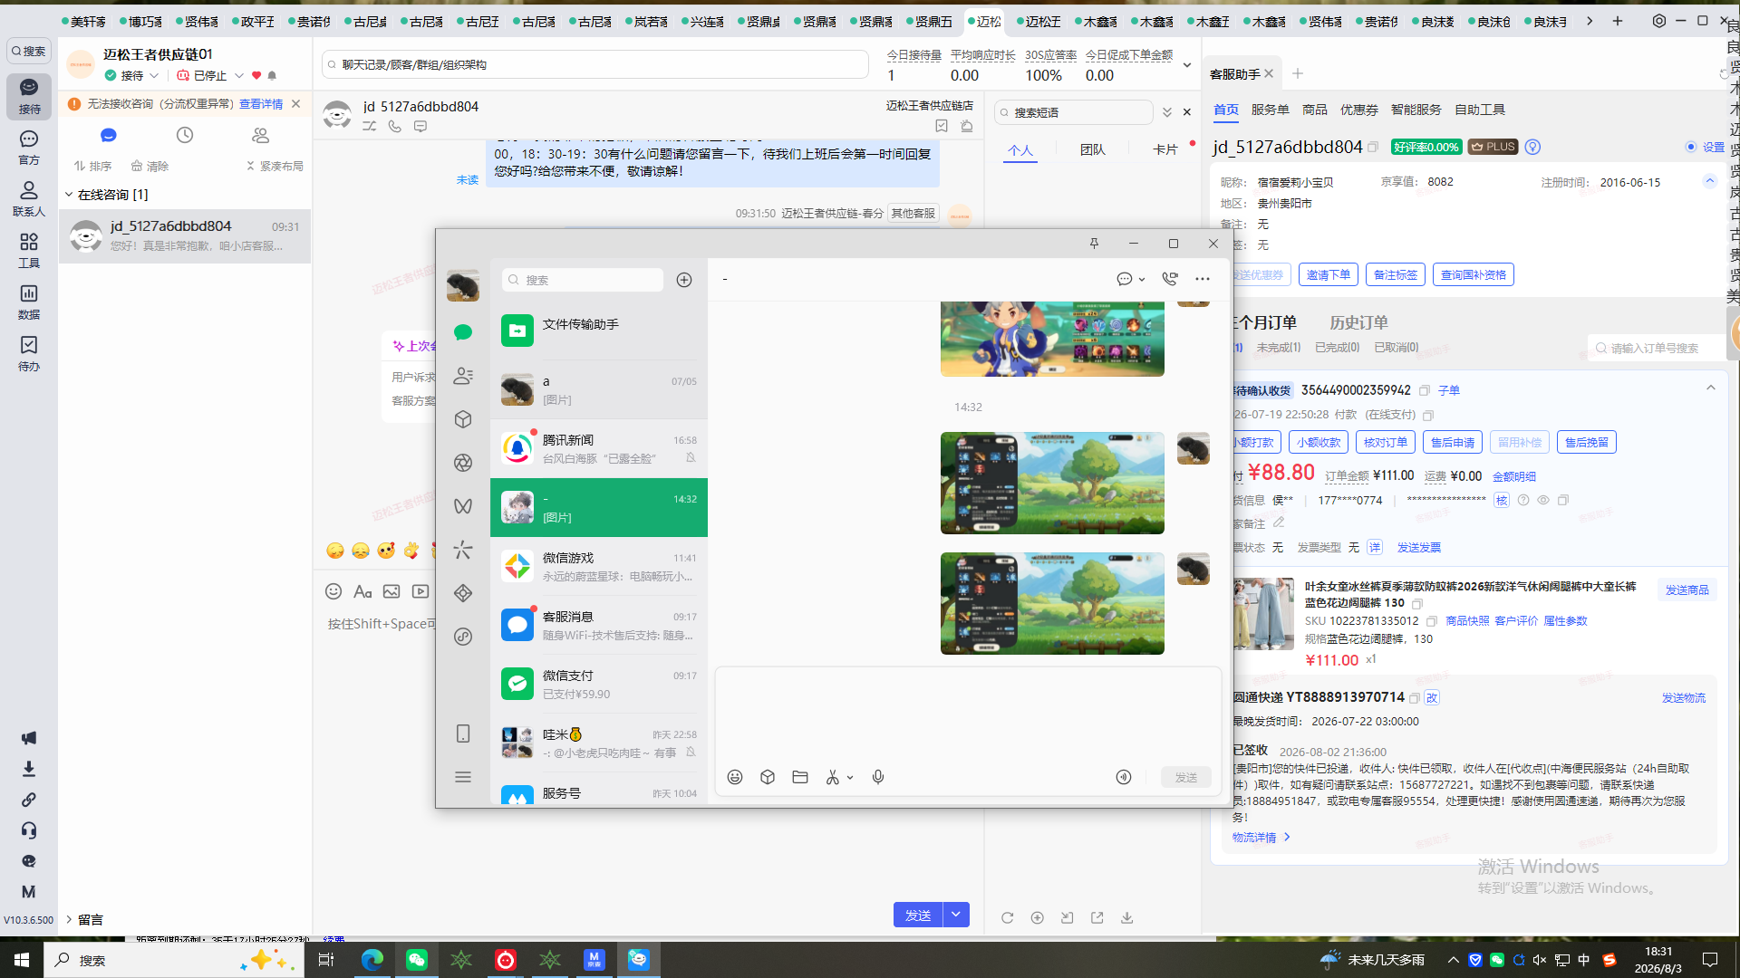The width and height of the screenshot is (1740, 978).
Task: Open WeChat contacts icon in sidebar
Action: [463, 376]
